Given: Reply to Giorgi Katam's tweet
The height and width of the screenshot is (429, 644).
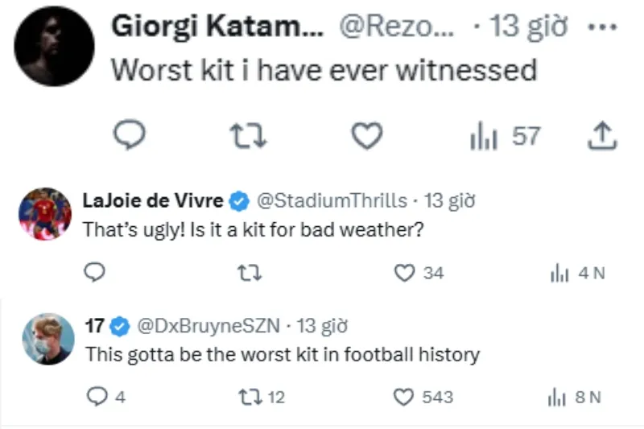Looking at the screenshot, I should tap(130, 134).
